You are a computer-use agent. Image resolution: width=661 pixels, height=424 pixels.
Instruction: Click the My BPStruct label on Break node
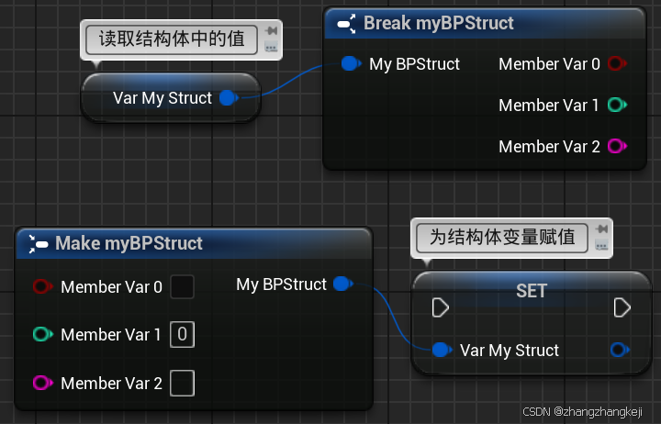click(x=414, y=64)
